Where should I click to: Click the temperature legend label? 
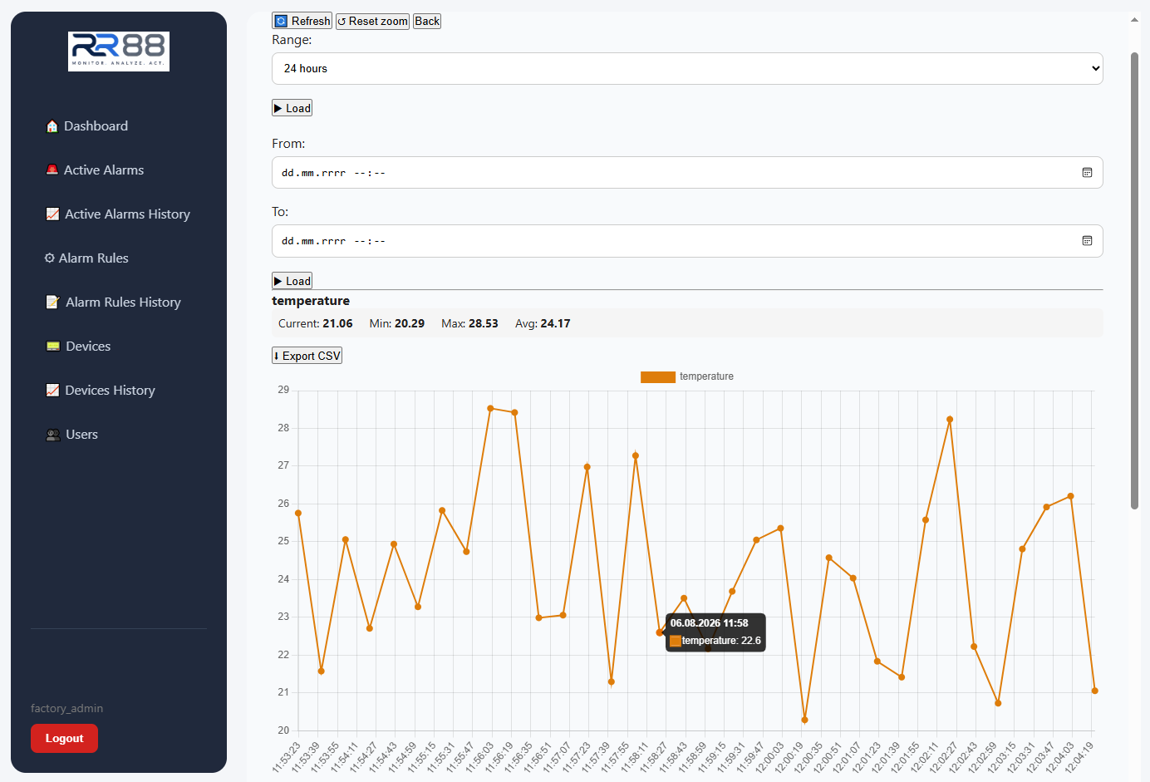[706, 376]
